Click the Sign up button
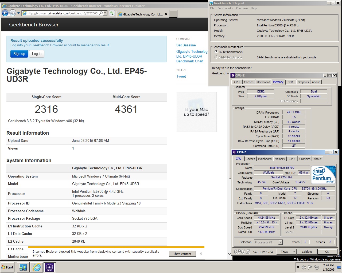Image resolution: width=342 pixels, height=273 pixels. coord(19,54)
